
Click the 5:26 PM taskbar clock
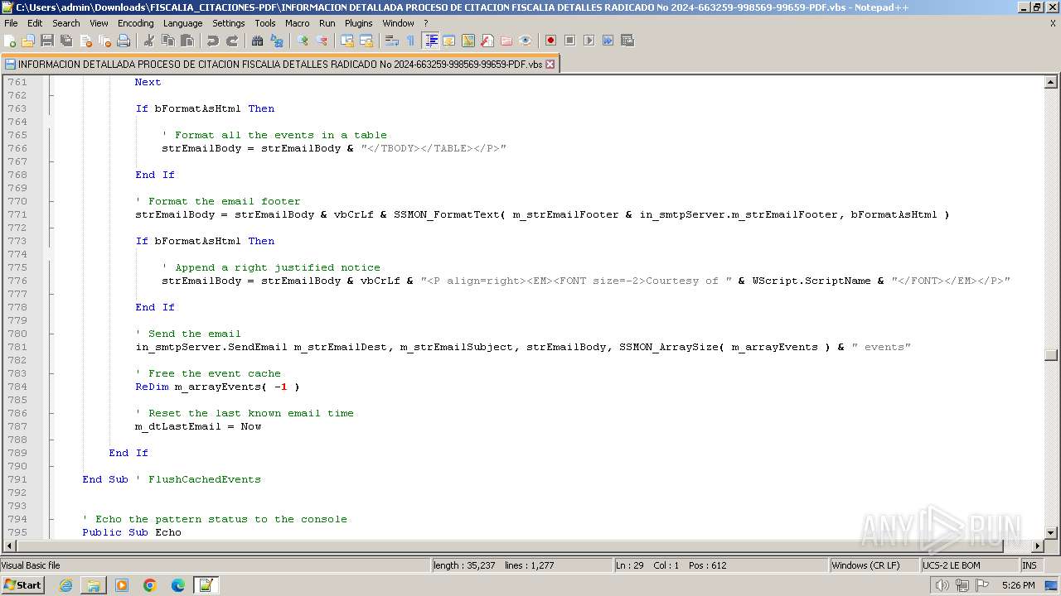click(1018, 585)
